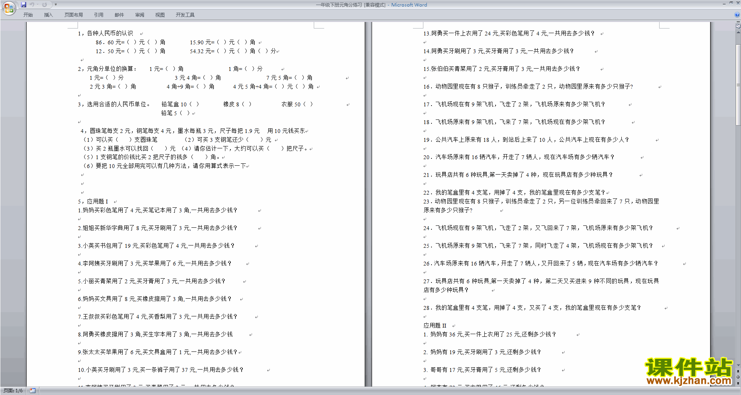Click the vertical scrollbar up arrow

point(738,32)
